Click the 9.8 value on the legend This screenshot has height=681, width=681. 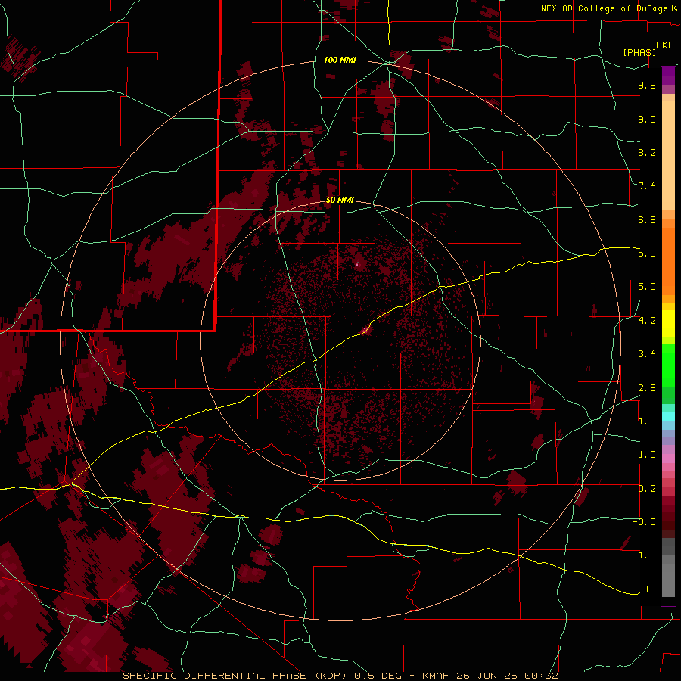point(647,85)
